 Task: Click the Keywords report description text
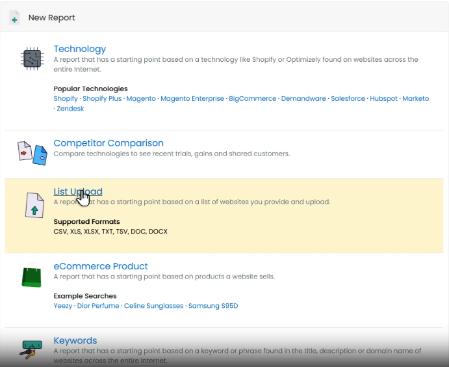pos(237,355)
